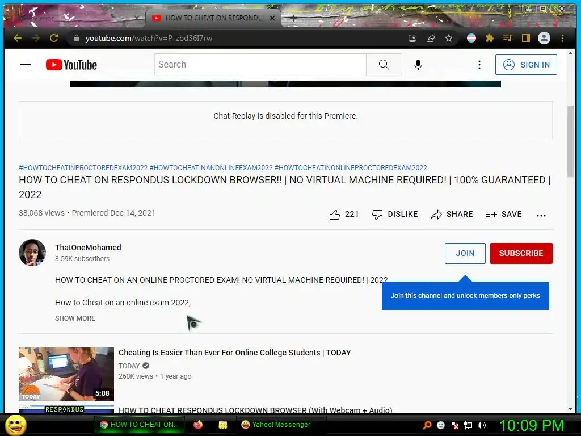Click the Chrome HOW TO CHEAT taskbar item

click(141, 425)
